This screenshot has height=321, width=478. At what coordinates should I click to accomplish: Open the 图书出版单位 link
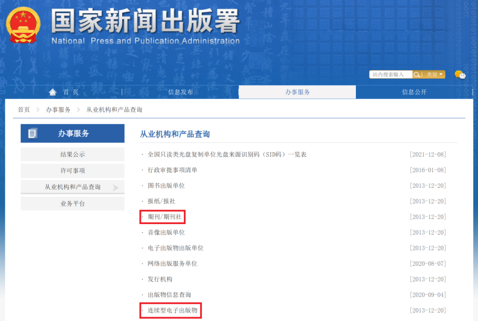click(x=166, y=186)
